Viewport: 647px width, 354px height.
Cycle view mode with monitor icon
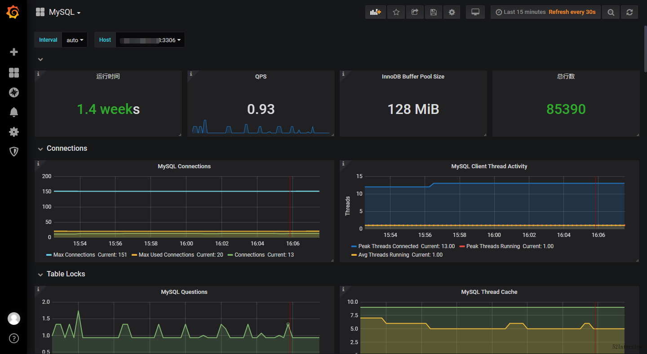(475, 12)
